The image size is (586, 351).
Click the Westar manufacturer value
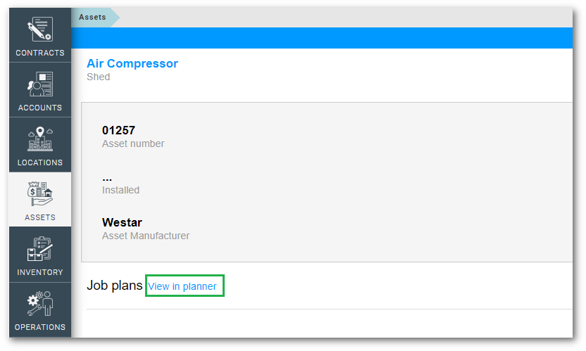122,223
